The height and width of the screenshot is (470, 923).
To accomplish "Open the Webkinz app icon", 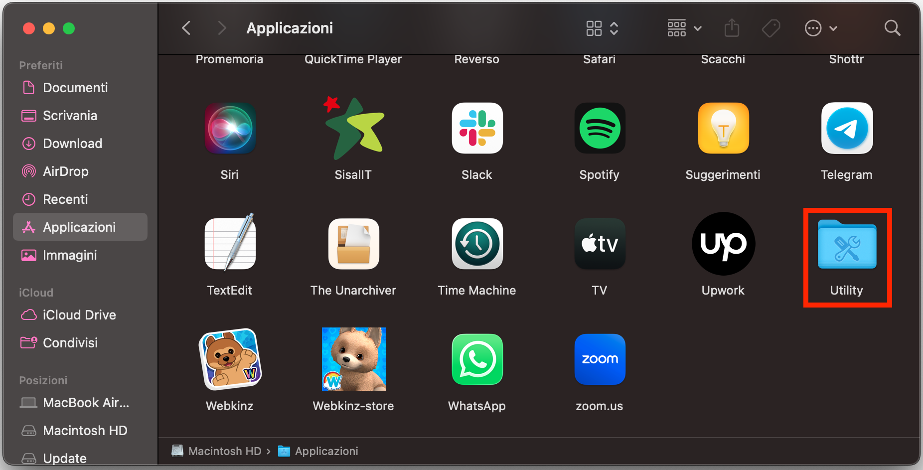I will point(230,359).
